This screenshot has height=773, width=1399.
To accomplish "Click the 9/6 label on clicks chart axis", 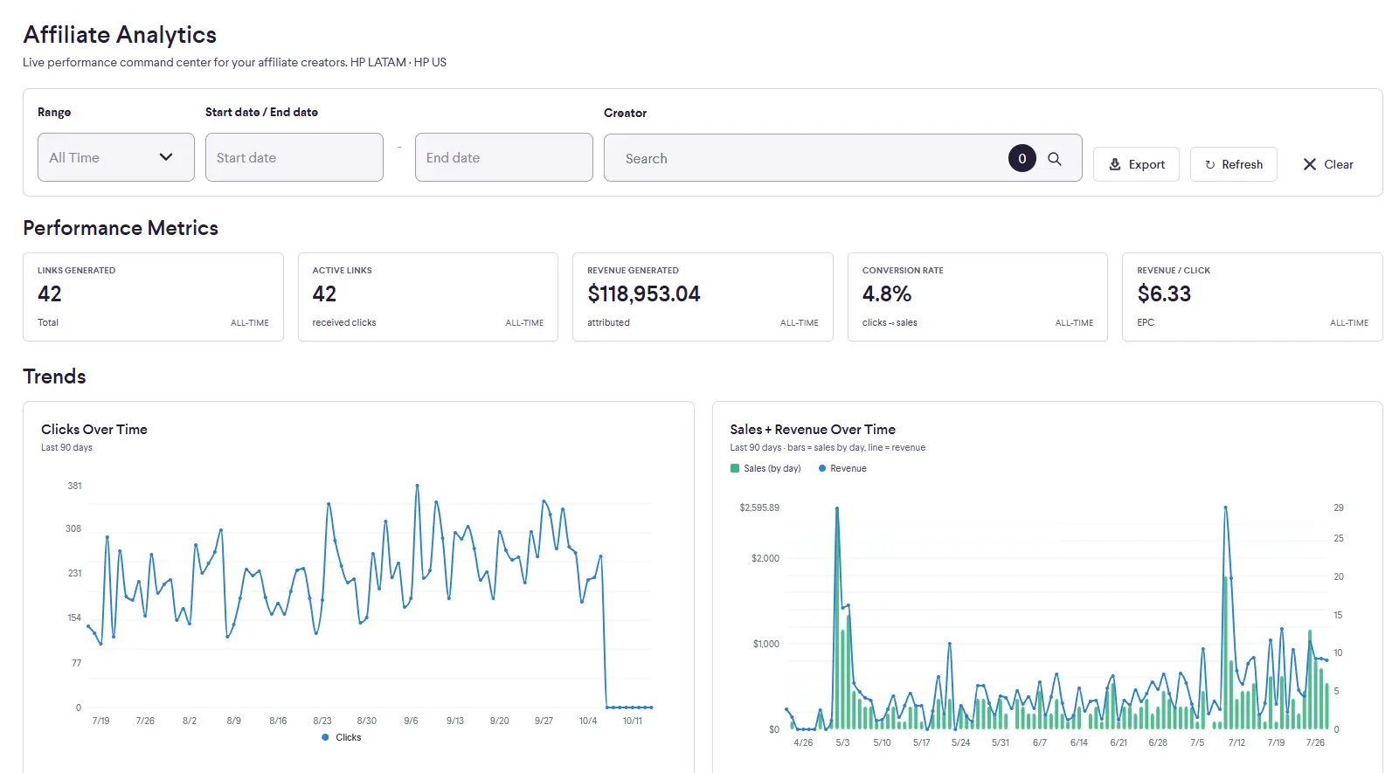I will 411,721.
